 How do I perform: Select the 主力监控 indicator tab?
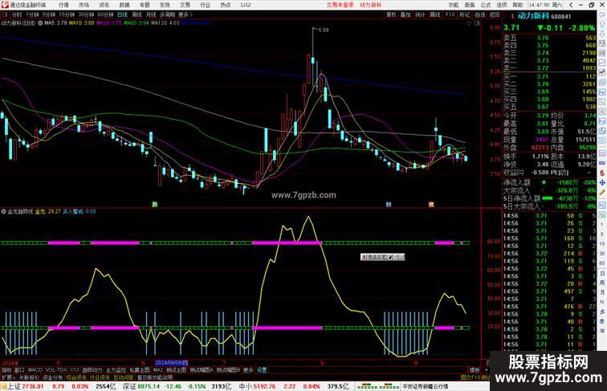(x=116, y=370)
